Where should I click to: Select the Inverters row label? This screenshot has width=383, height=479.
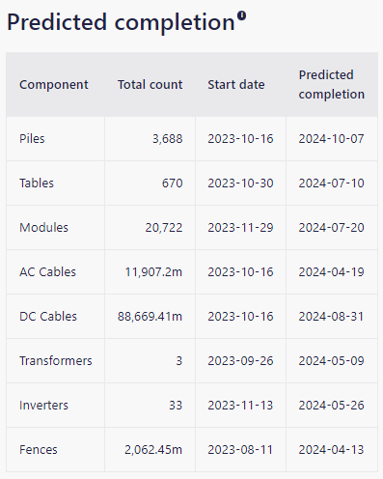click(x=43, y=406)
